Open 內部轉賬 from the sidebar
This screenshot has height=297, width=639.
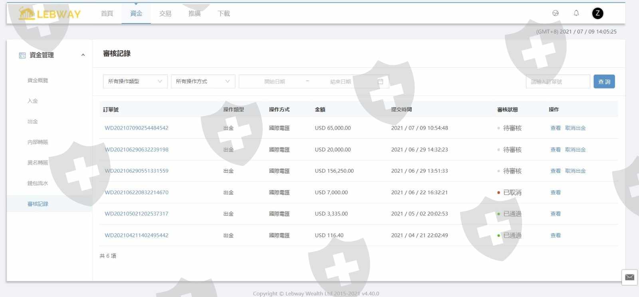click(x=38, y=142)
